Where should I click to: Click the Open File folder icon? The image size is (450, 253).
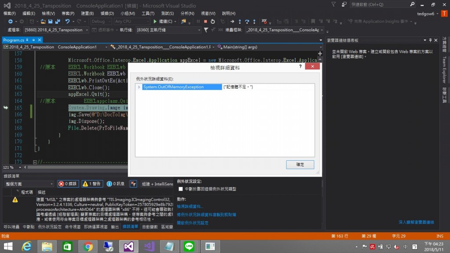pyautogui.click(x=43, y=22)
